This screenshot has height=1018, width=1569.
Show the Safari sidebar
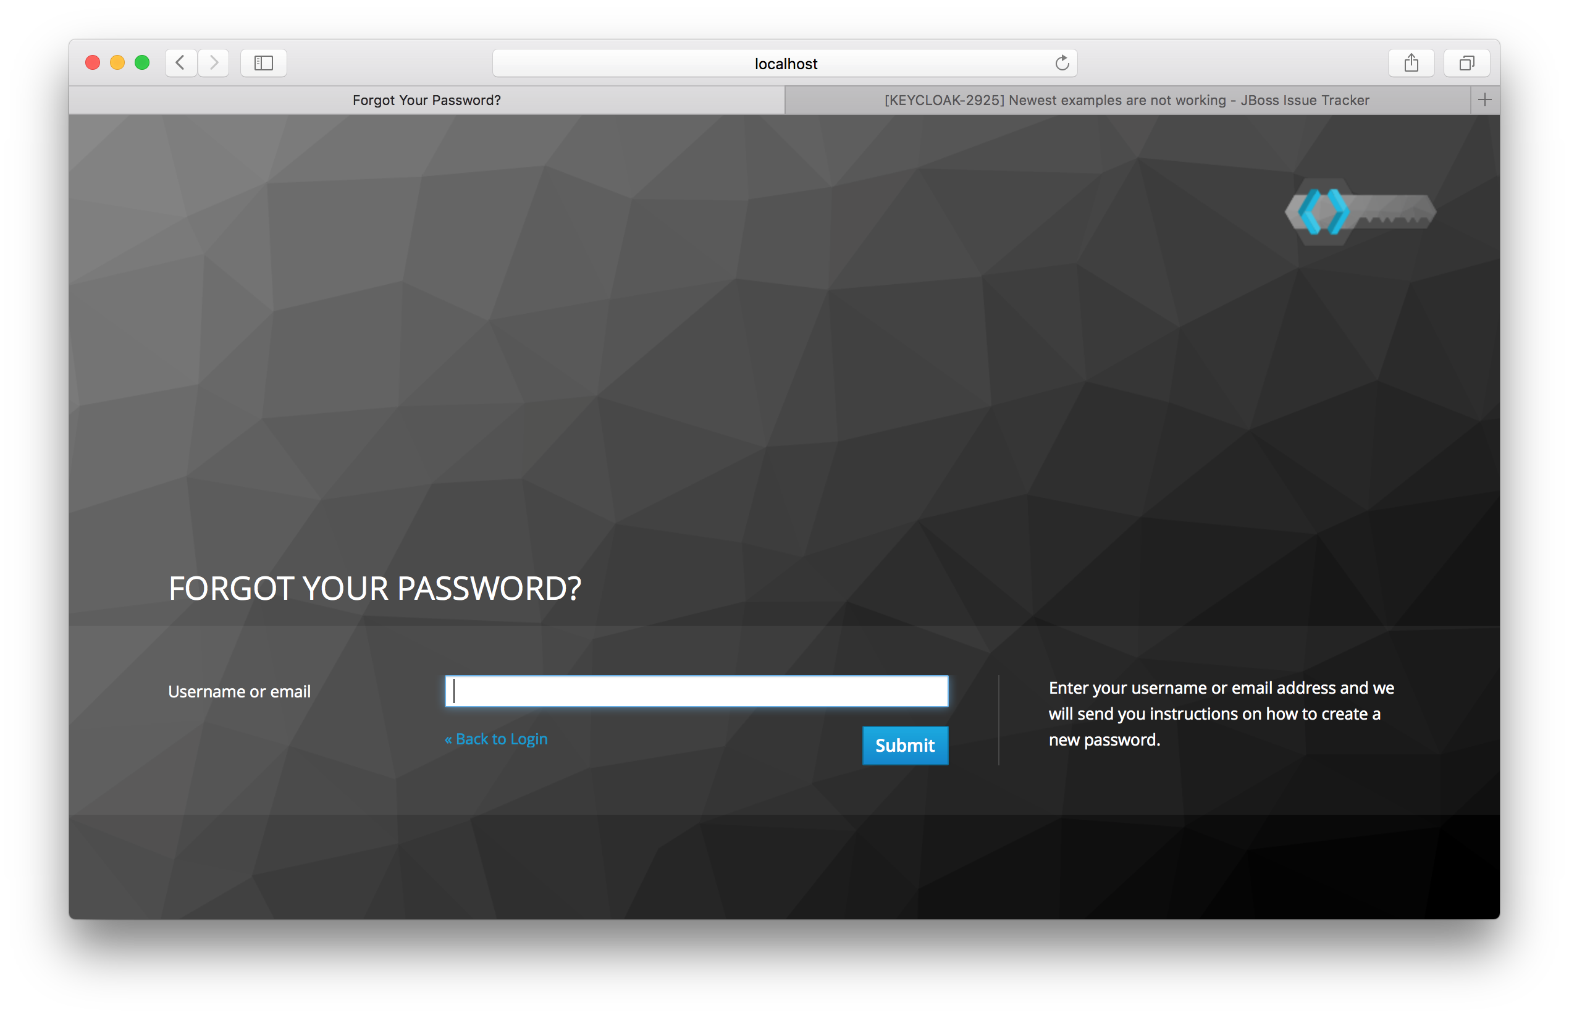click(x=263, y=63)
